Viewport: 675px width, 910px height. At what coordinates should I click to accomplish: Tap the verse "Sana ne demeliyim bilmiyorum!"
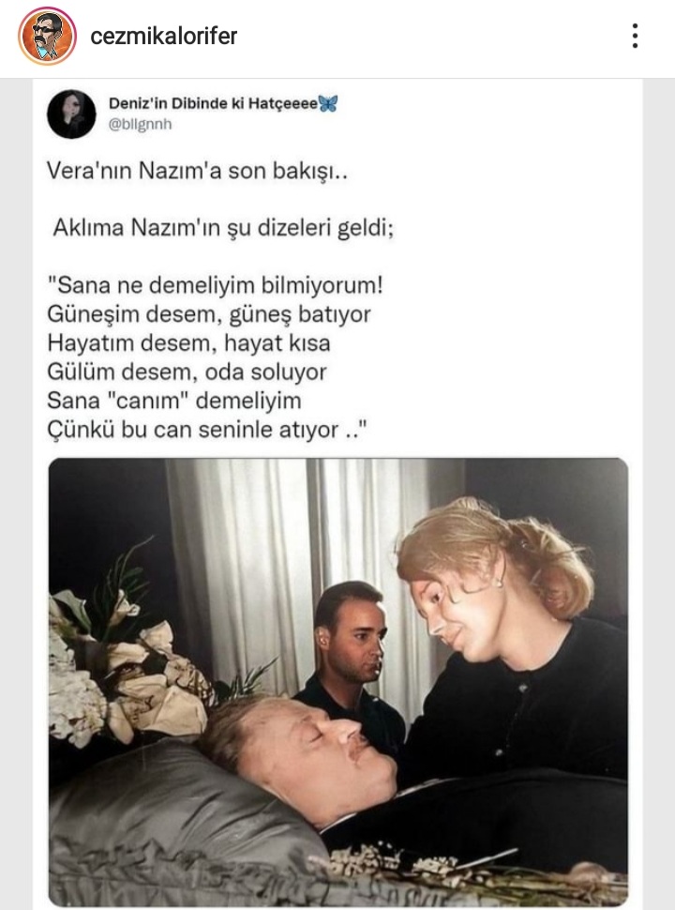(215, 285)
